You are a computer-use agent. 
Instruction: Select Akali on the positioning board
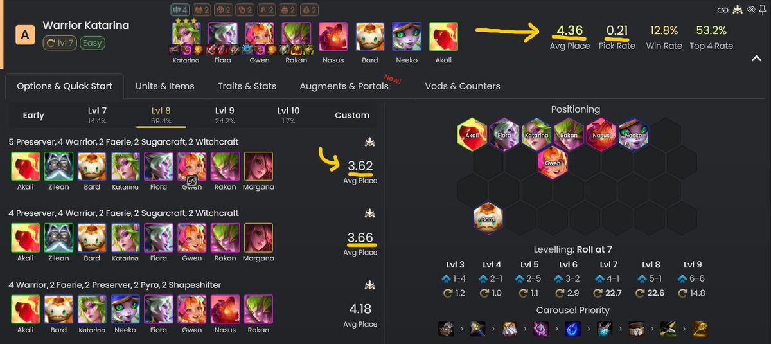pos(472,134)
